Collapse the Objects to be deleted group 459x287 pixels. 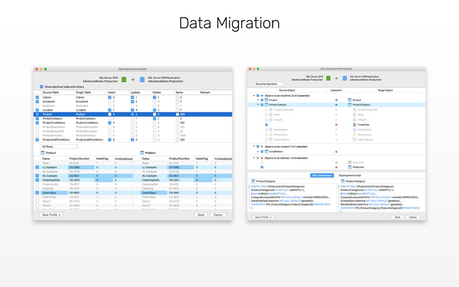(x=254, y=158)
